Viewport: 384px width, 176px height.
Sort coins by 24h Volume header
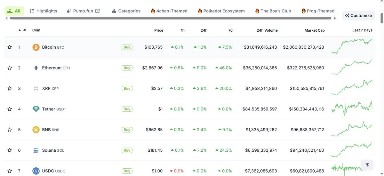pos(267,30)
